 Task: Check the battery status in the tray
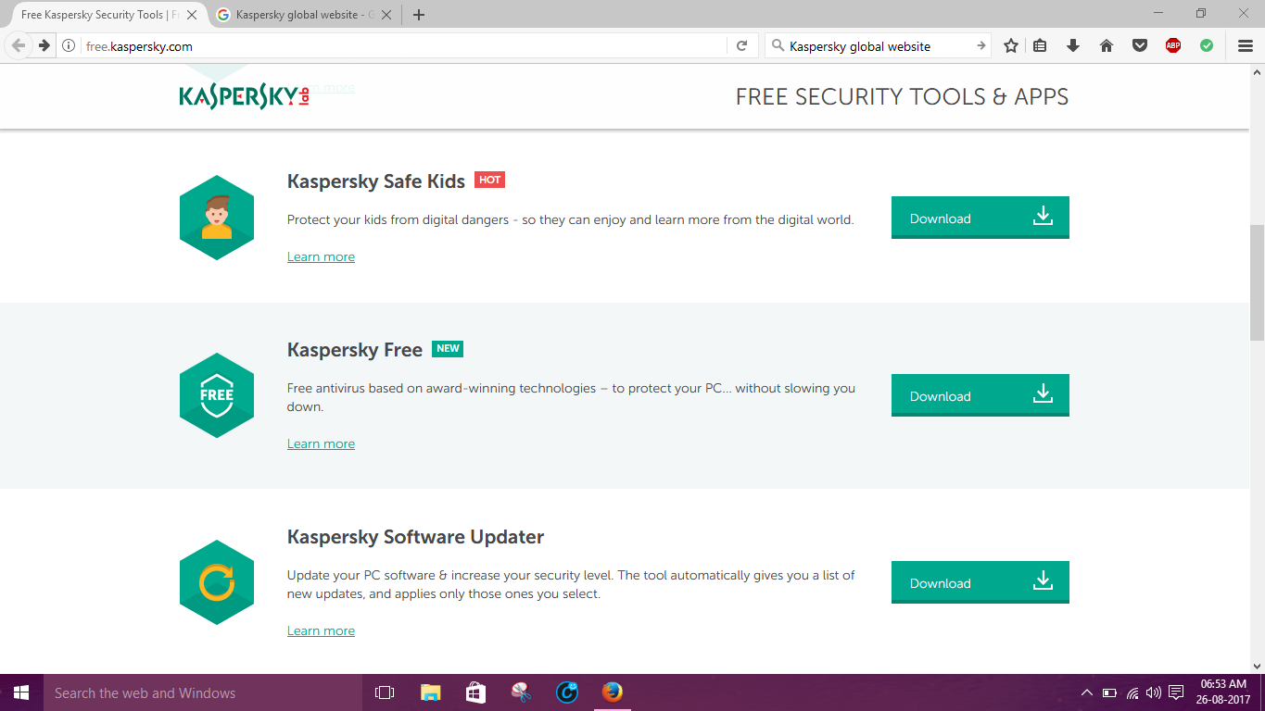click(1109, 692)
